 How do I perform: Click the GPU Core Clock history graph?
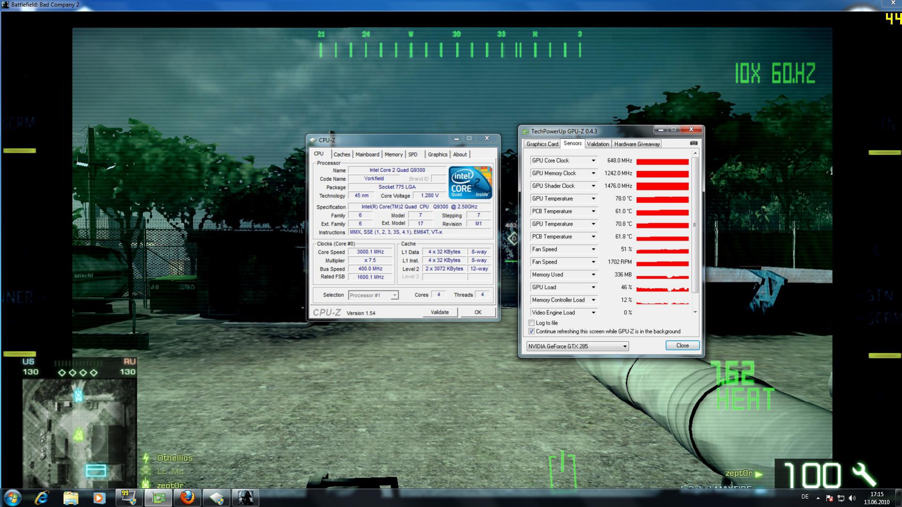[663, 161]
